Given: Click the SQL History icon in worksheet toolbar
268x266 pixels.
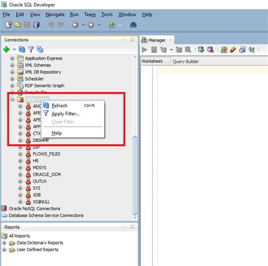Looking at the screenshot, I should [x=242, y=50].
